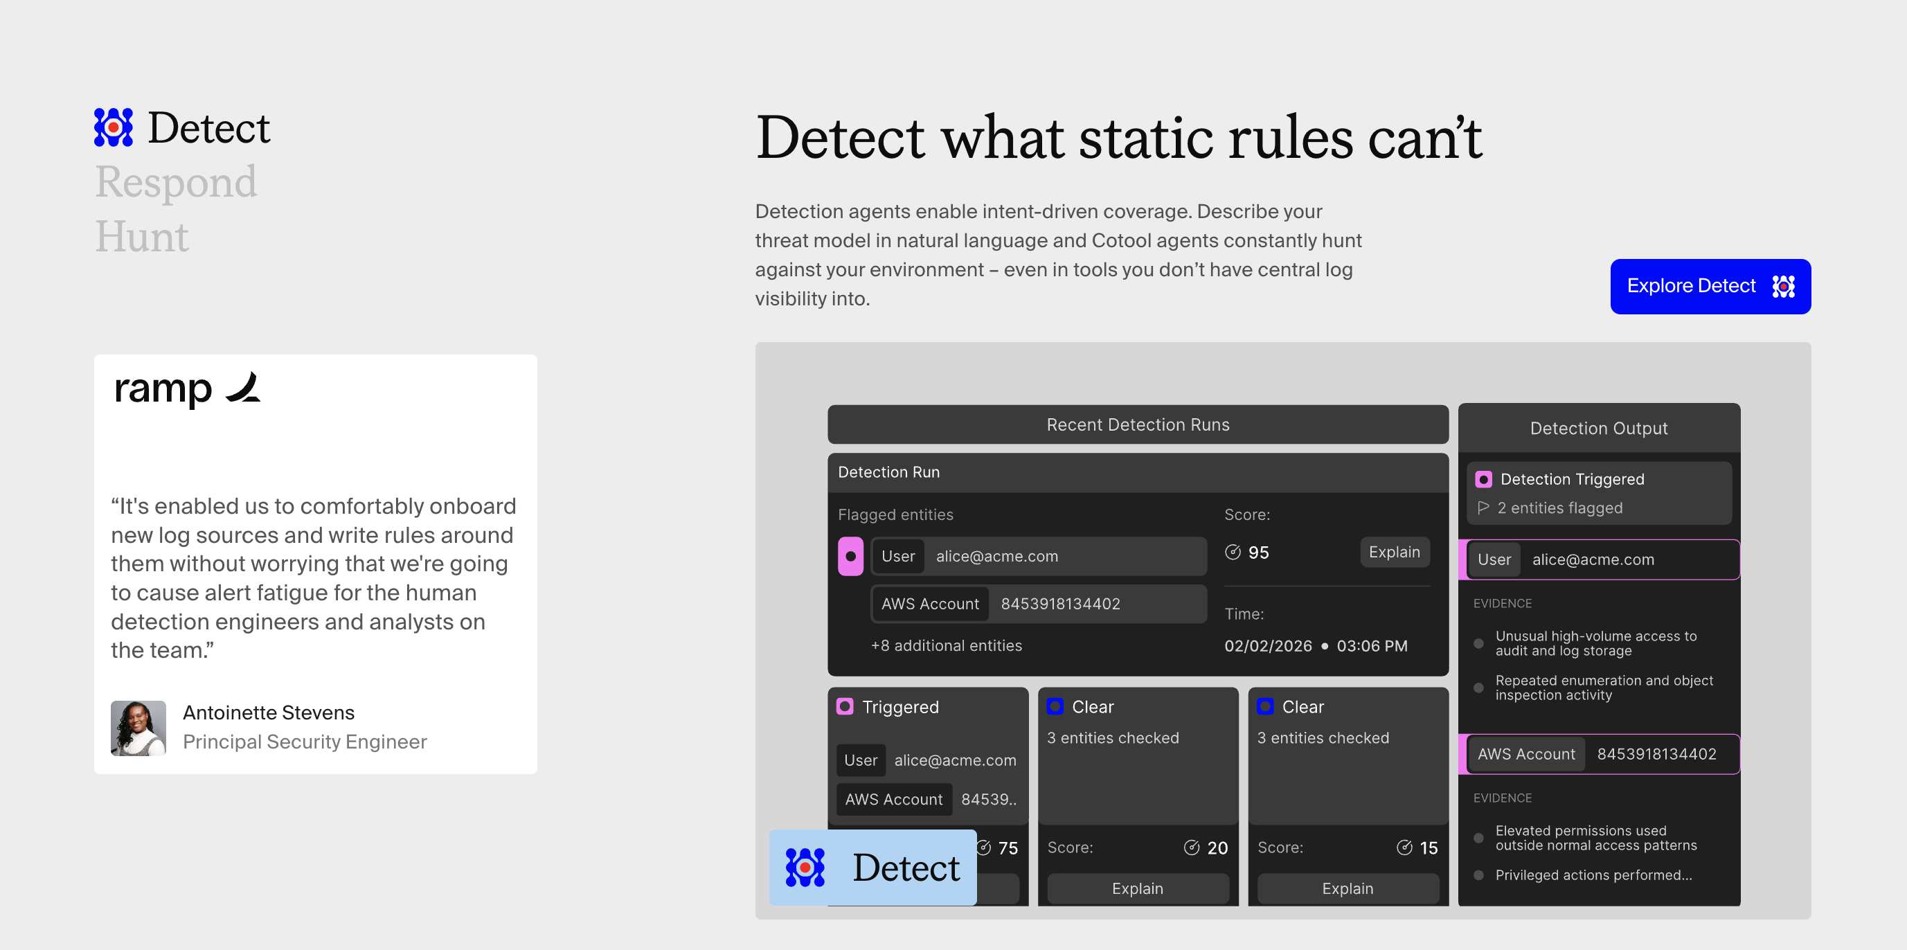
Task: Click gauge icon beside score 75
Action: tap(984, 848)
